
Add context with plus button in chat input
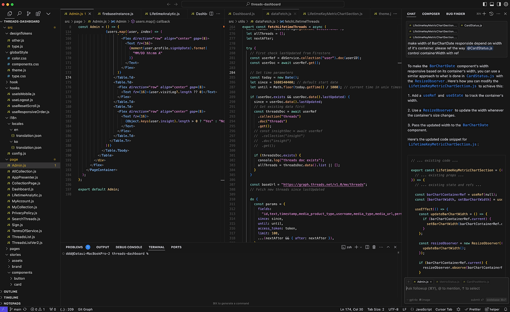(408, 282)
